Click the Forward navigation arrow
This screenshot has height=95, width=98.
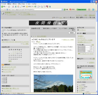pos(9,7)
